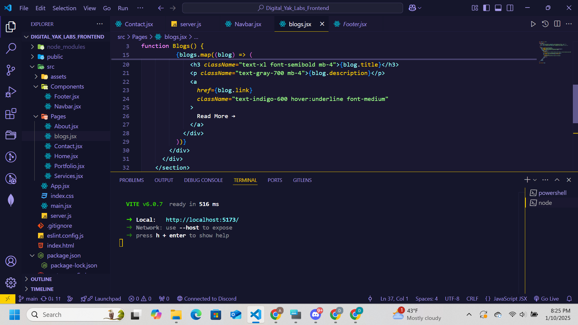Screen dimensions: 578x325
Task: Go back in navigation history
Action: 161,8
